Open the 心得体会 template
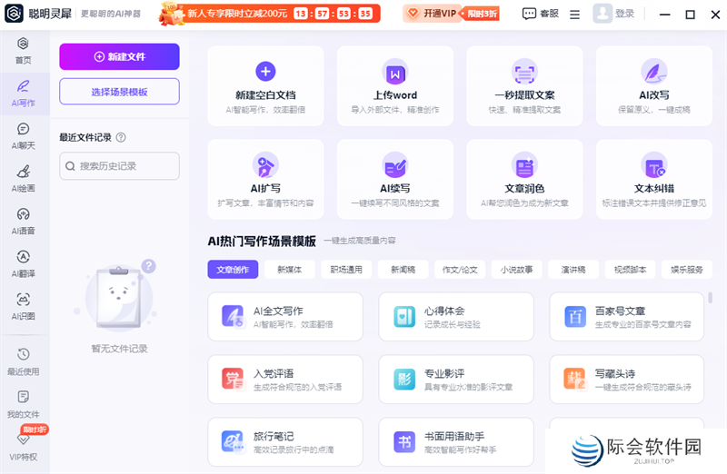Image resolution: width=727 pixels, height=474 pixels. (x=456, y=317)
